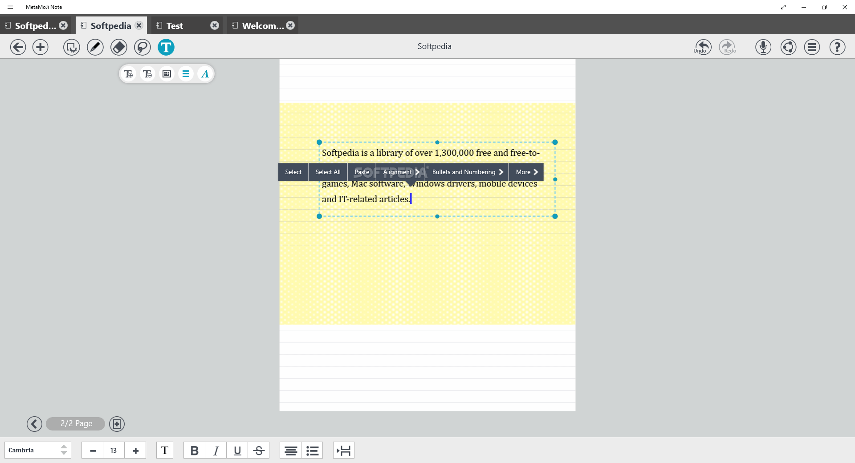Select the Eraser tool
Screen dimensions: 855x463
[x=119, y=47]
